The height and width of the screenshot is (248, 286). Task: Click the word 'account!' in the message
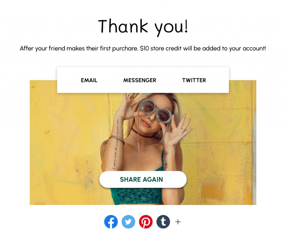[254, 48]
